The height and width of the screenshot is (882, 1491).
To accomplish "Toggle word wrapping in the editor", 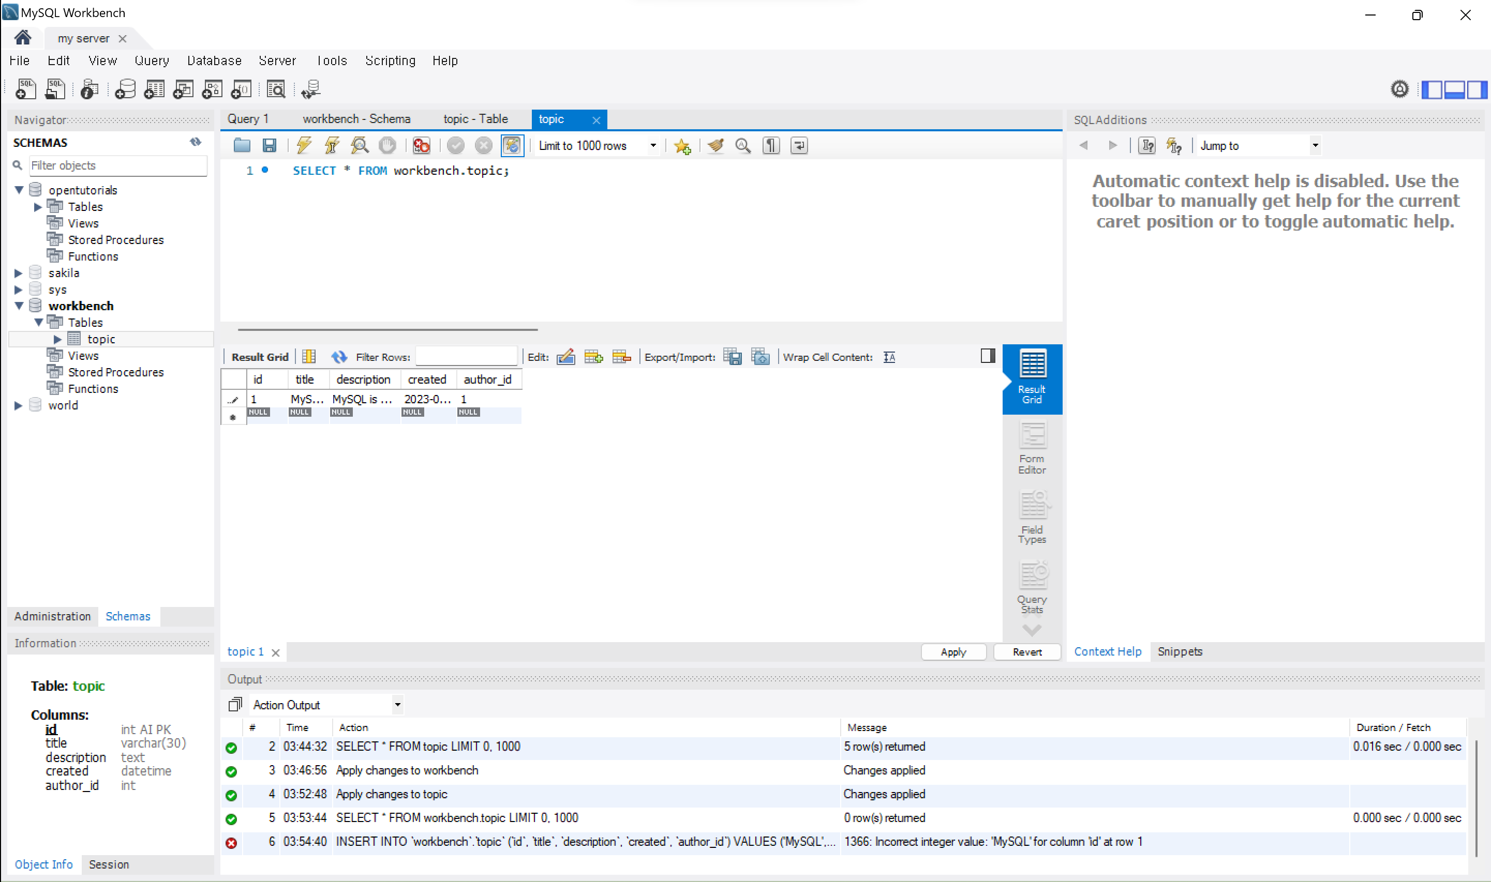I will click(x=799, y=145).
